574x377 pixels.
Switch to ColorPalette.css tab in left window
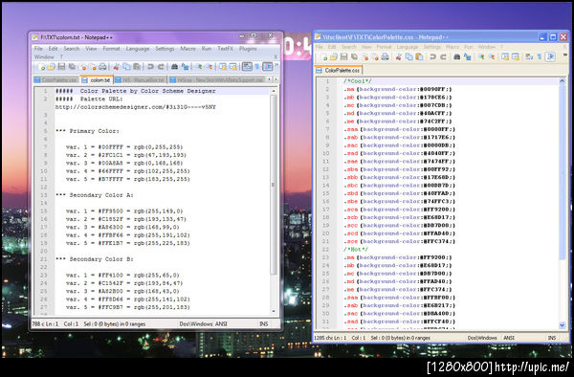point(55,79)
